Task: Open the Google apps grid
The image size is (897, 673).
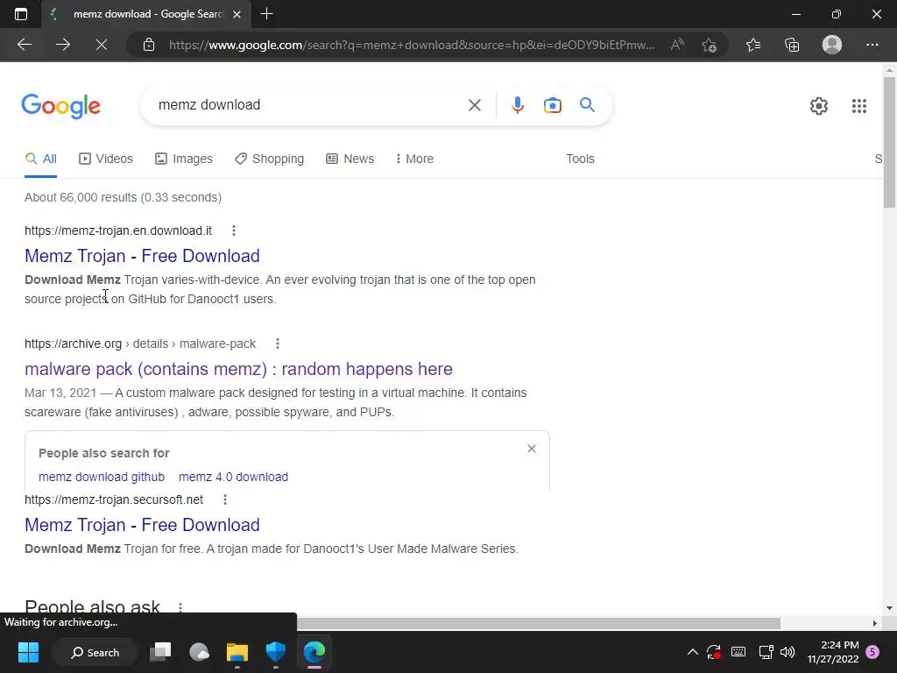Action: tap(858, 106)
